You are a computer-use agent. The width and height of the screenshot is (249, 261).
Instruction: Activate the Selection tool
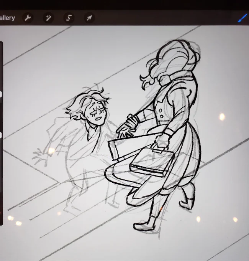[69, 18]
